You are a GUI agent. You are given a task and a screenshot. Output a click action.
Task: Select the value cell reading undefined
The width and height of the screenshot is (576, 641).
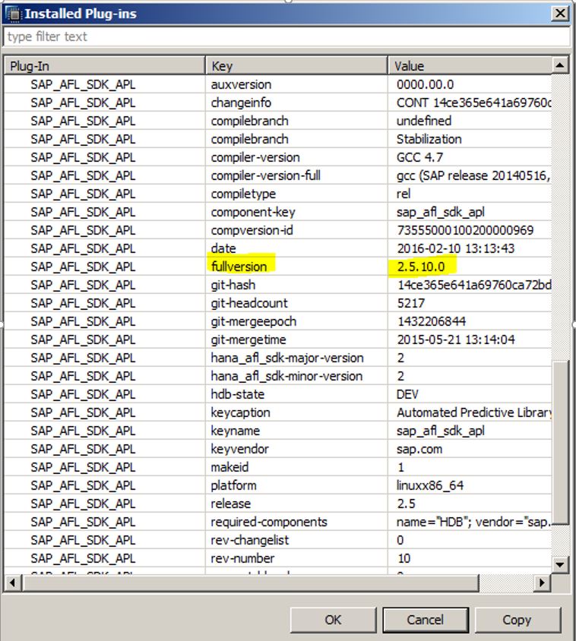[x=470, y=121]
